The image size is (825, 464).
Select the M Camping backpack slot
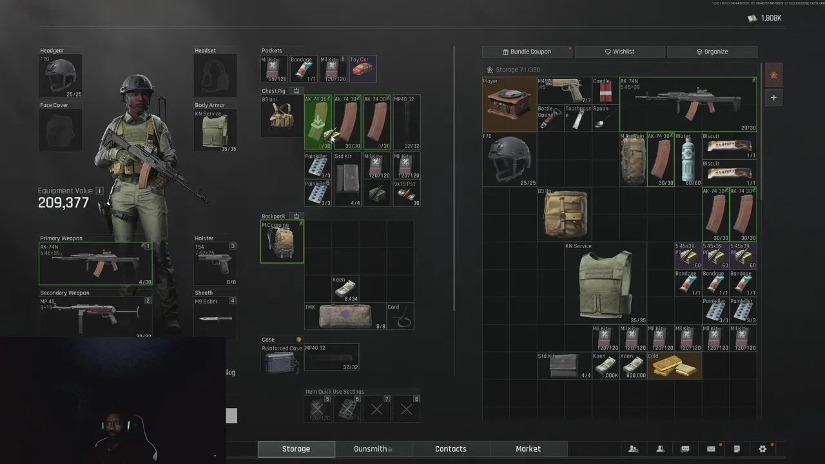[282, 242]
